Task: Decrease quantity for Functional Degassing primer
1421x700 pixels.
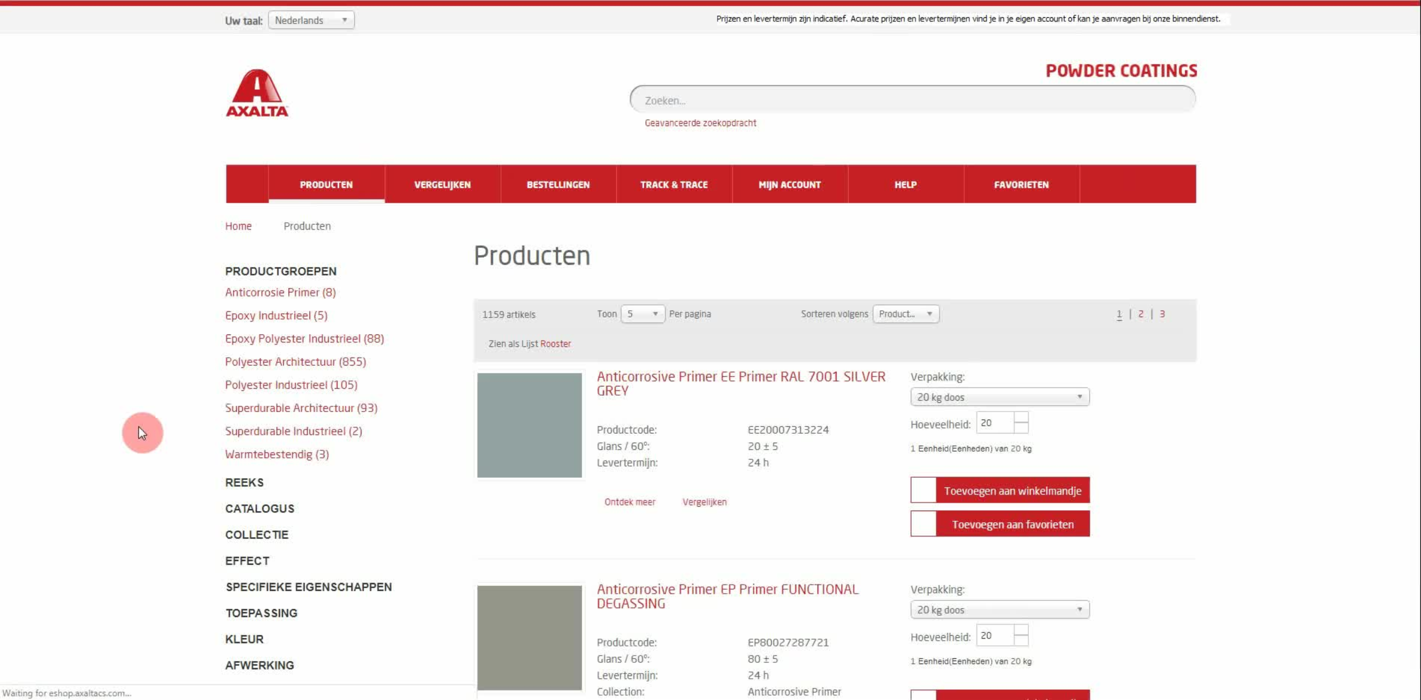Action: (x=1021, y=641)
